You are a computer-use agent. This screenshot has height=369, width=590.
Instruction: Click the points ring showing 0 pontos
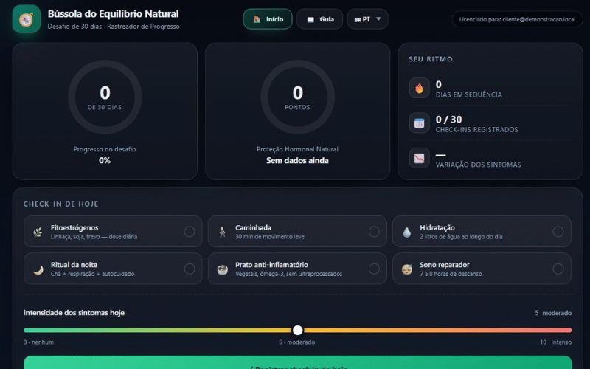[x=298, y=97]
